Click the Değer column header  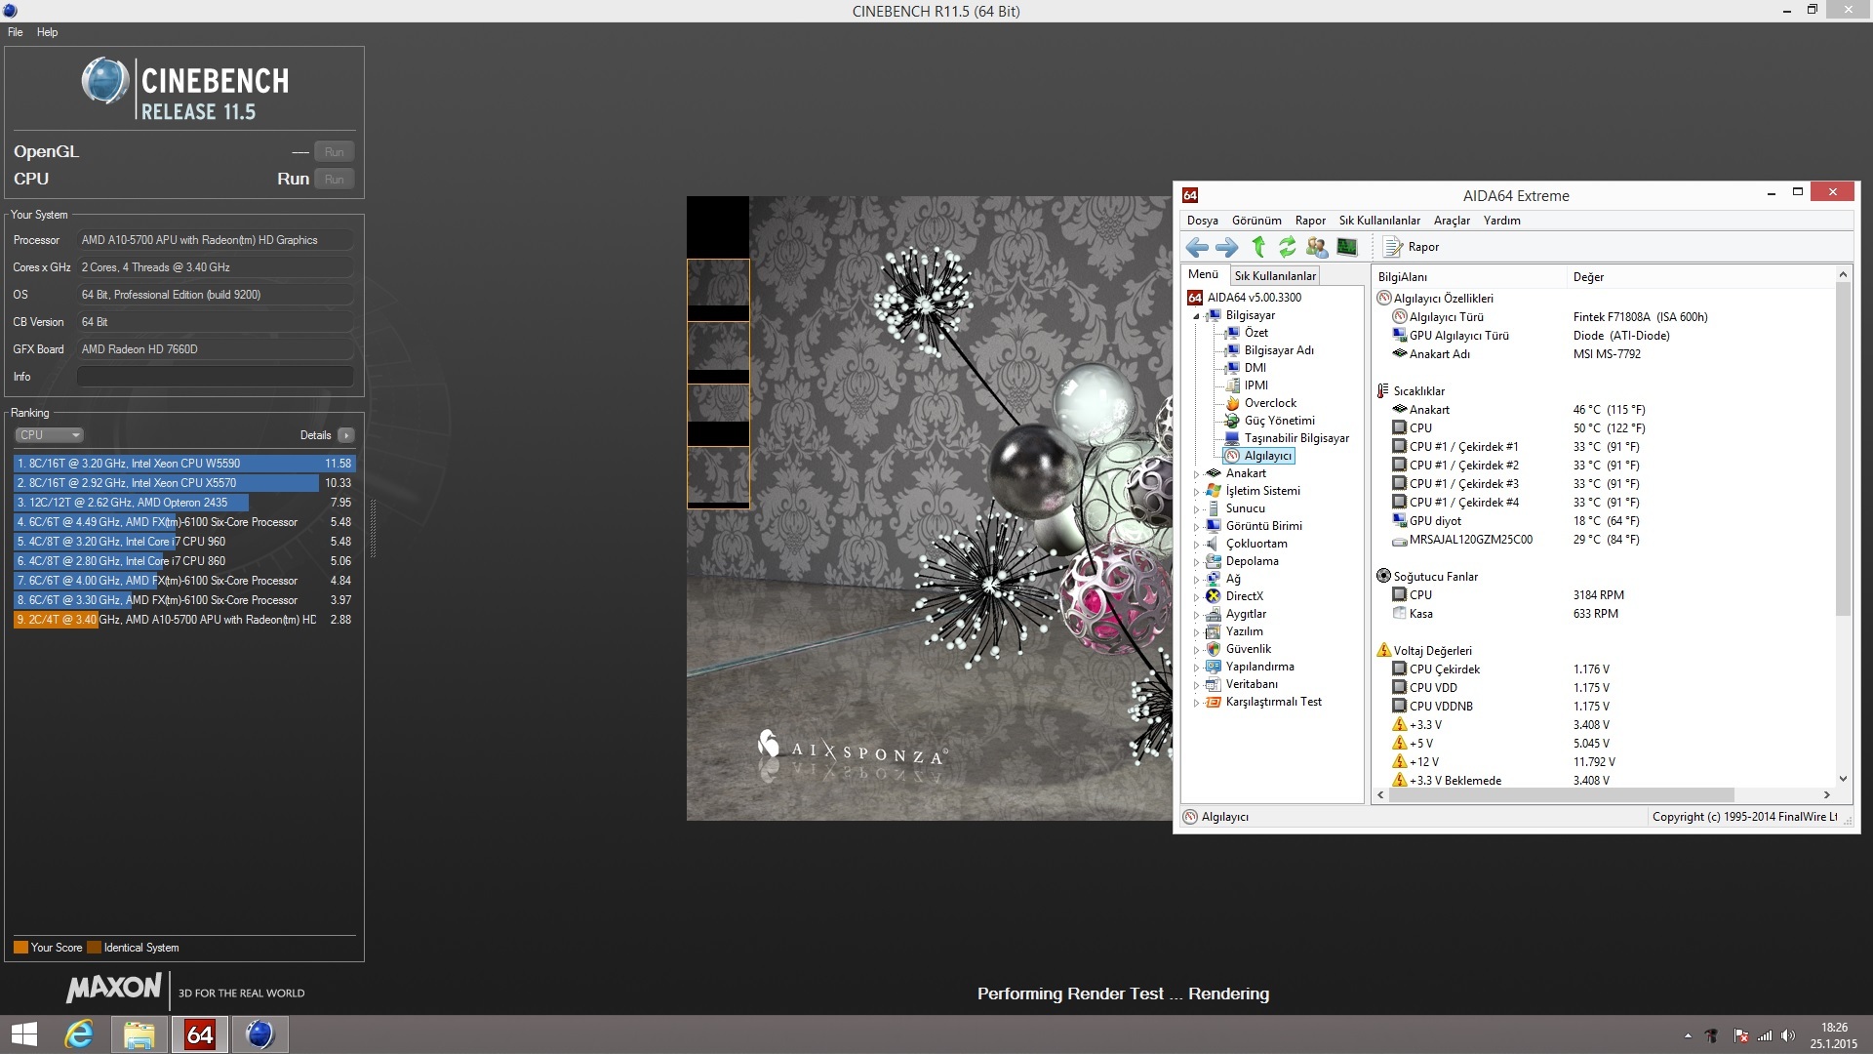point(1700,277)
